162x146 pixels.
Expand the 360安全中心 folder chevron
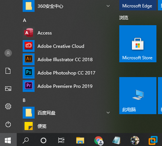point(108,6)
